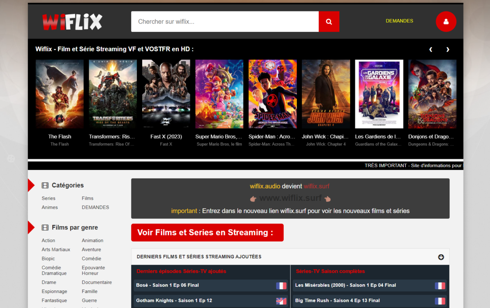
Task: Open the John Wick Chapitre 4 poster
Action: coord(326,94)
